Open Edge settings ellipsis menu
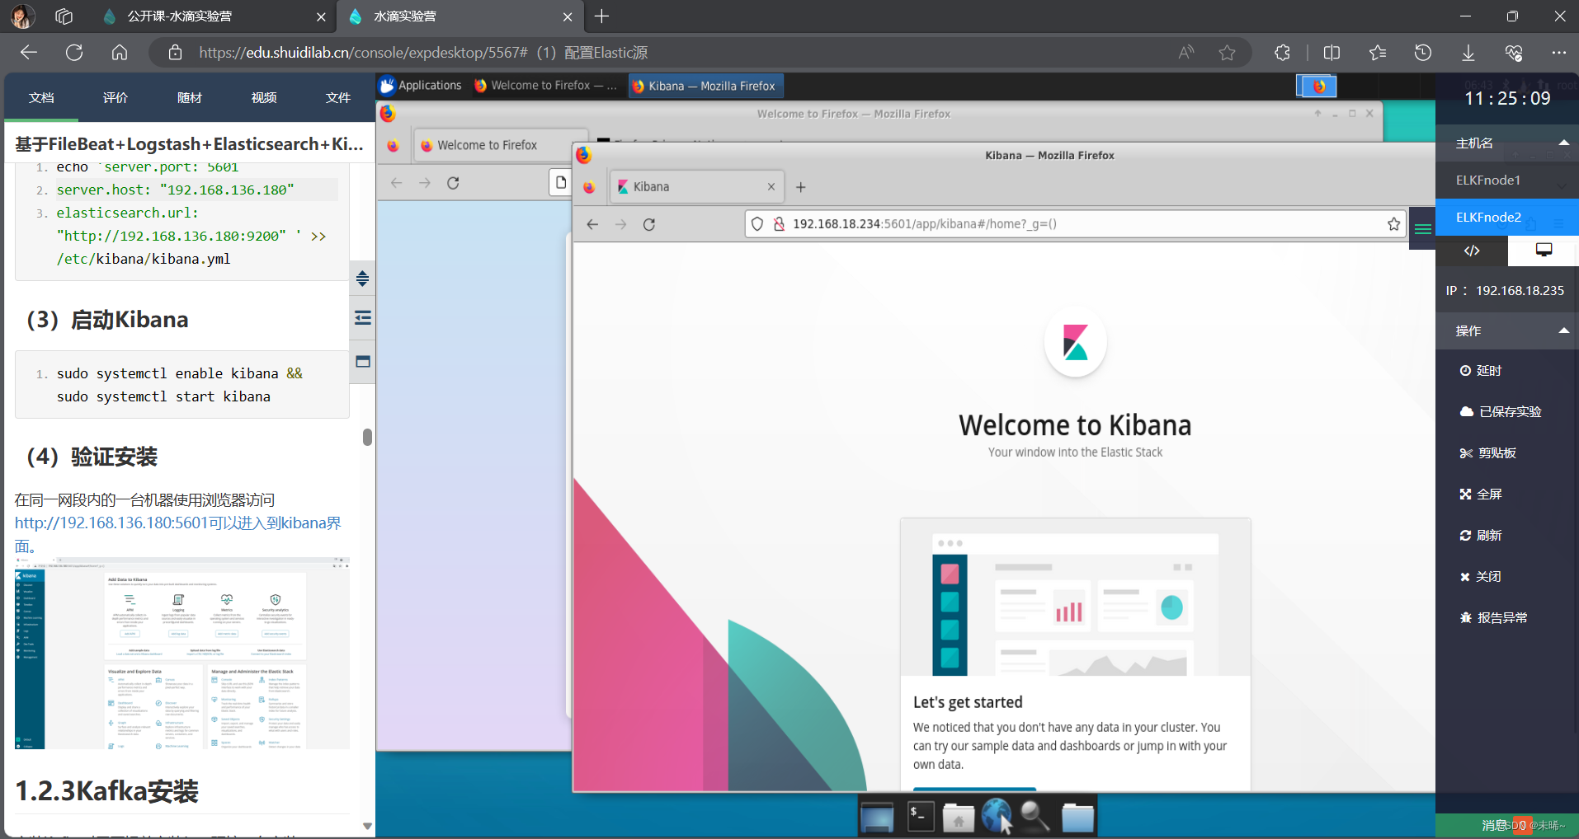1579x839 pixels. click(1558, 53)
